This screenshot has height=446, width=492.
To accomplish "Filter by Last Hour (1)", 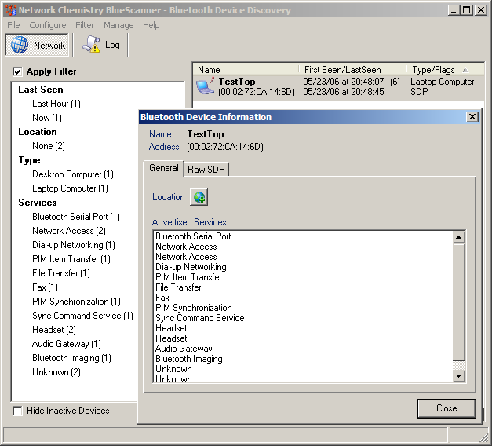I will pyautogui.click(x=56, y=104).
